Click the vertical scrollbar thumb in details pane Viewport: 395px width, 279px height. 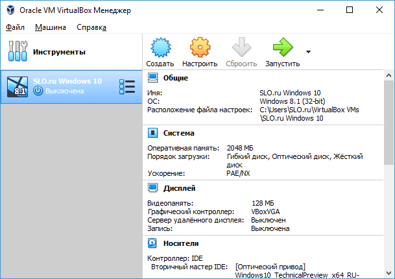coord(389,123)
